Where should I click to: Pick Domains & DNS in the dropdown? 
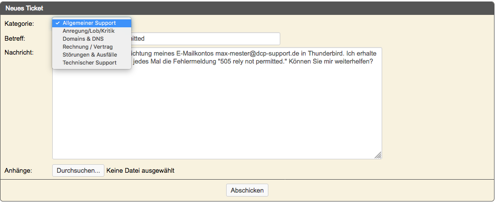(92, 39)
